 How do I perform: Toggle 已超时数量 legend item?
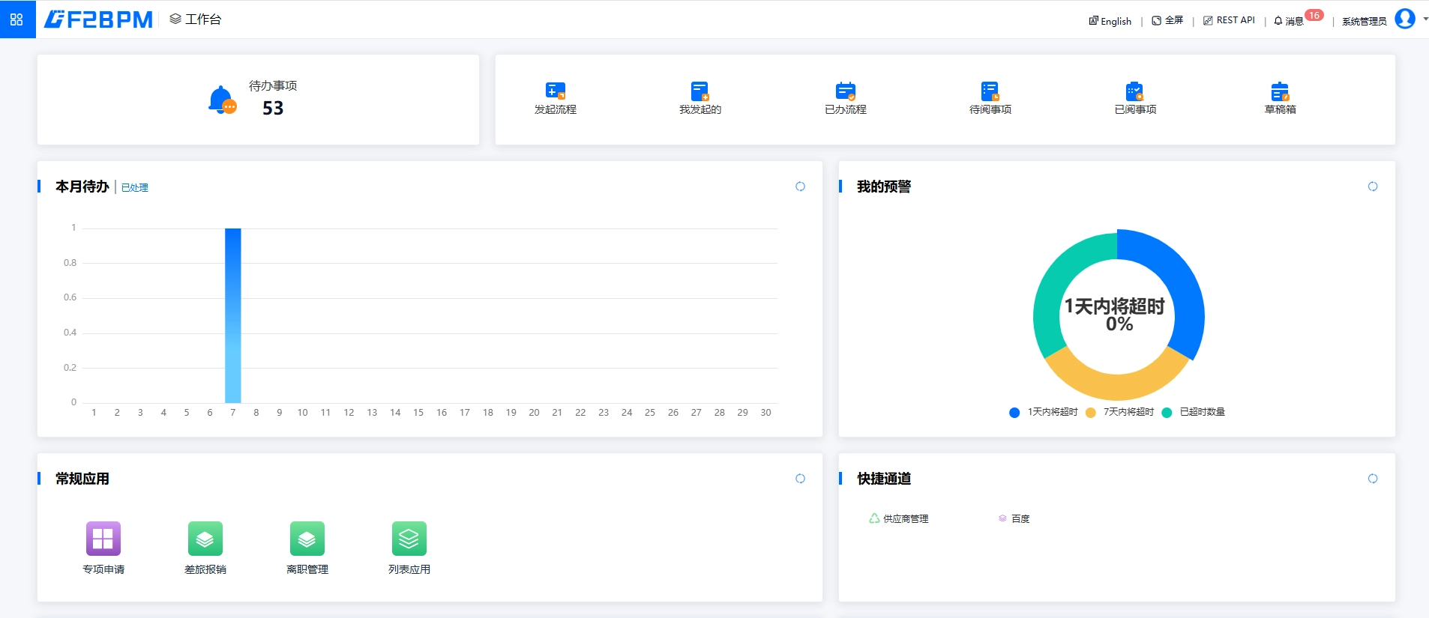tap(1194, 412)
